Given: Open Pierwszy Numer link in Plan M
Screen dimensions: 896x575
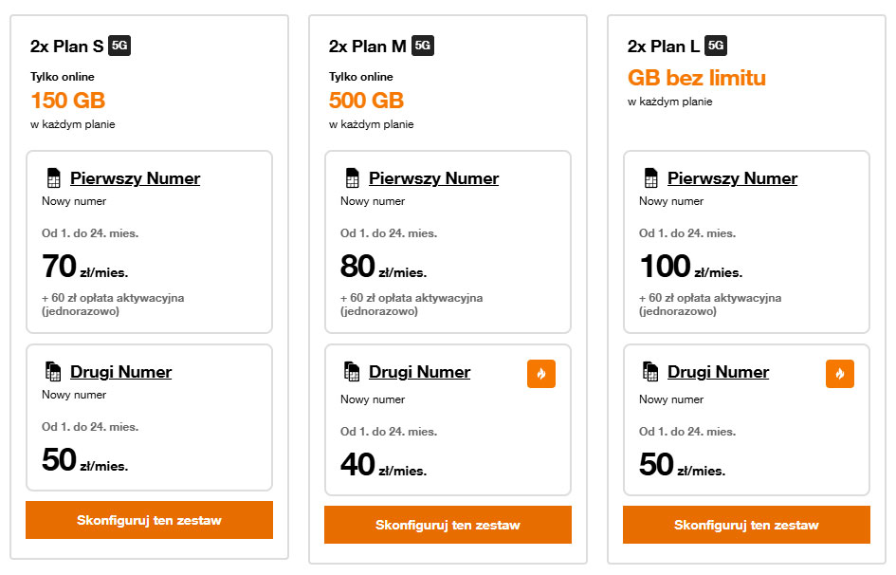Looking at the screenshot, I should click(433, 178).
